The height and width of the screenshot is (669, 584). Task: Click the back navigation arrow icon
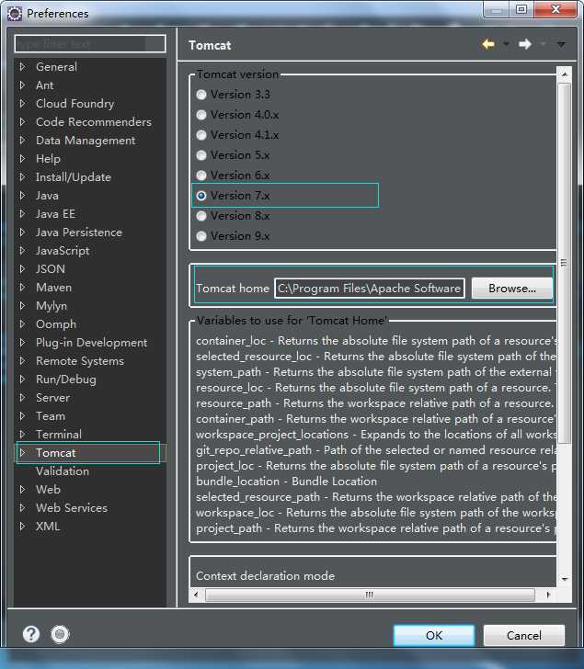[488, 44]
